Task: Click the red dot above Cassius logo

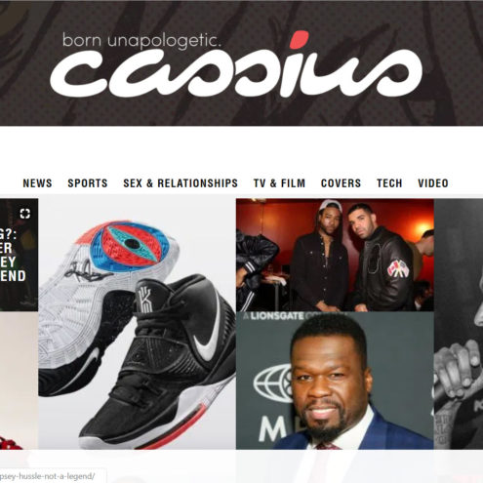Action: 299,40
